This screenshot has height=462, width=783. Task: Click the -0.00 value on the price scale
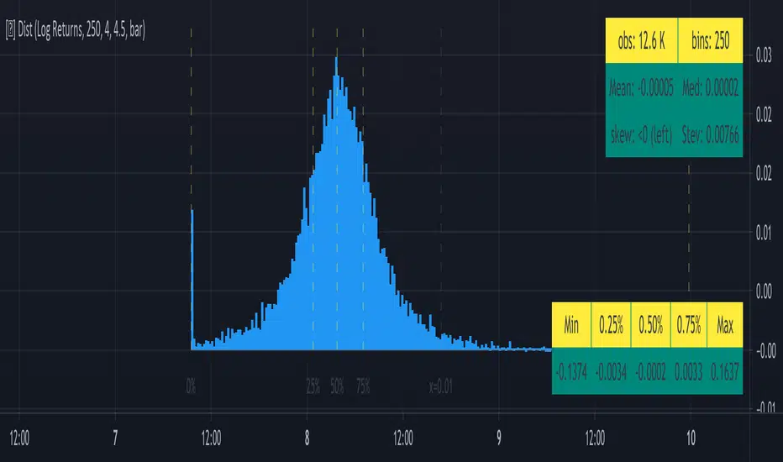click(765, 350)
